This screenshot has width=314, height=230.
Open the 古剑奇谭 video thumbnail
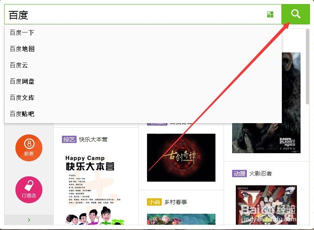pos(181,158)
